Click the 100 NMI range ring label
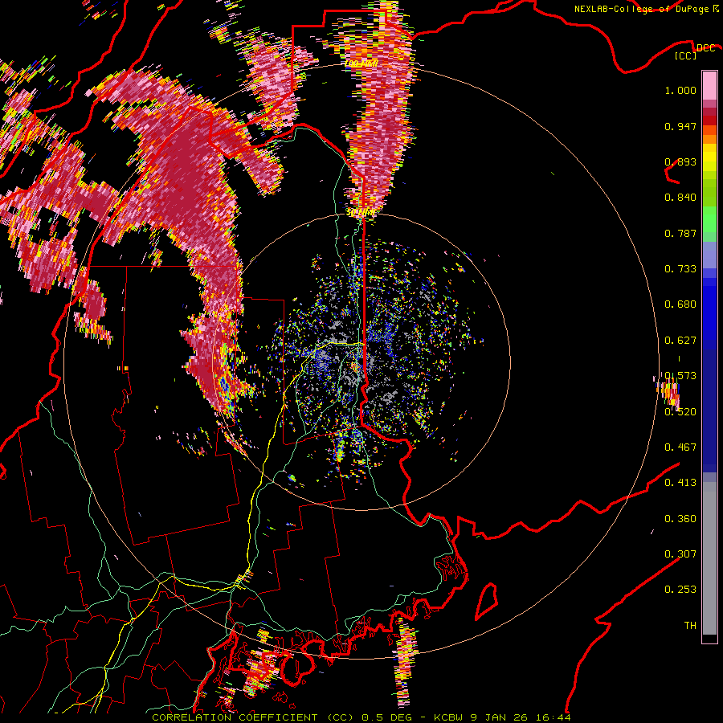Screen dimensions: 723x723 (x=361, y=63)
